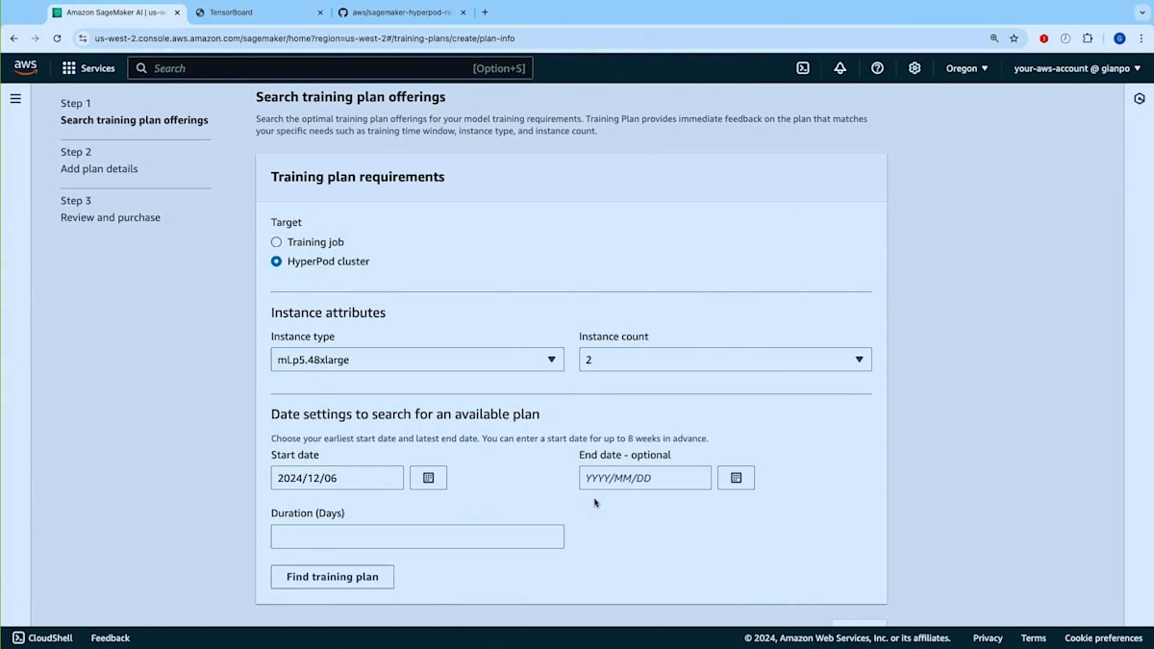Screen dimensions: 1154x649
Task: Click the AWS logo home icon
Action: coord(25,67)
